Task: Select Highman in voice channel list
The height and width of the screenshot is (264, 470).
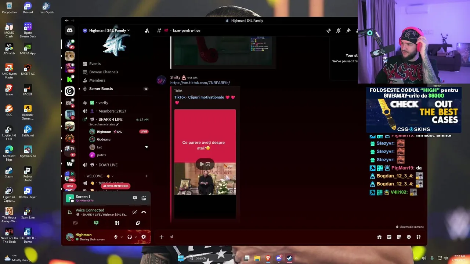Action: tap(119, 132)
